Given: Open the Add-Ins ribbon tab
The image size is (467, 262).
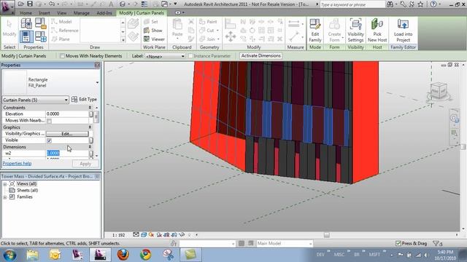Looking at the screenshot, I should point(104,13).
